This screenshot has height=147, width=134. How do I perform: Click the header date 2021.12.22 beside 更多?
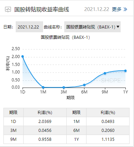(x=97, y=9)
